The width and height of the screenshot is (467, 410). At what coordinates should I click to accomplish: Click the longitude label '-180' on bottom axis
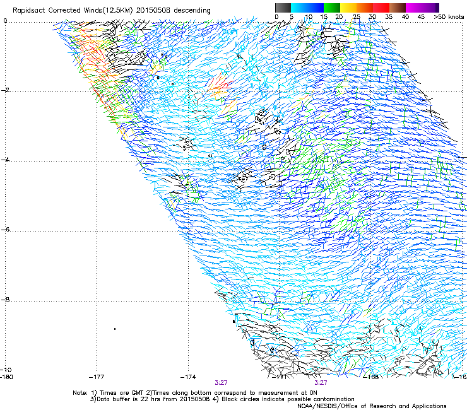(x=6, y=377)
